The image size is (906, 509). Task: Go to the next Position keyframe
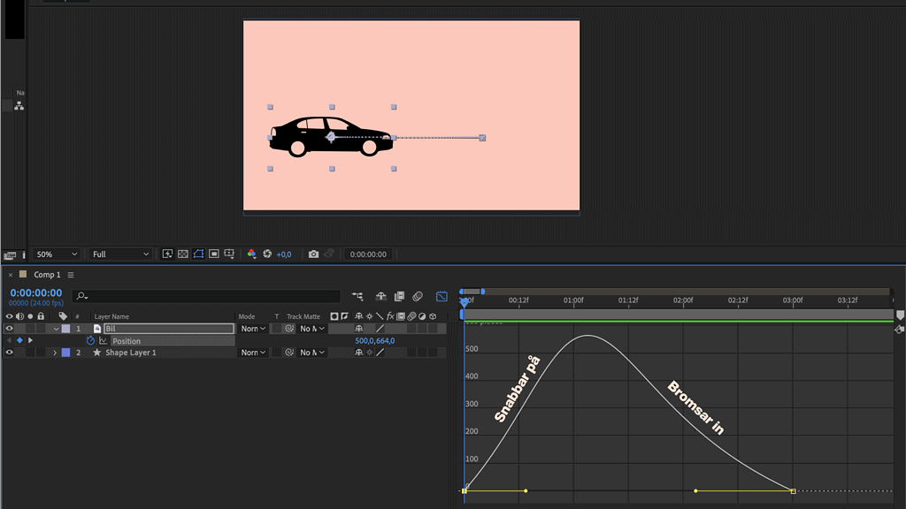coord(31,340)
